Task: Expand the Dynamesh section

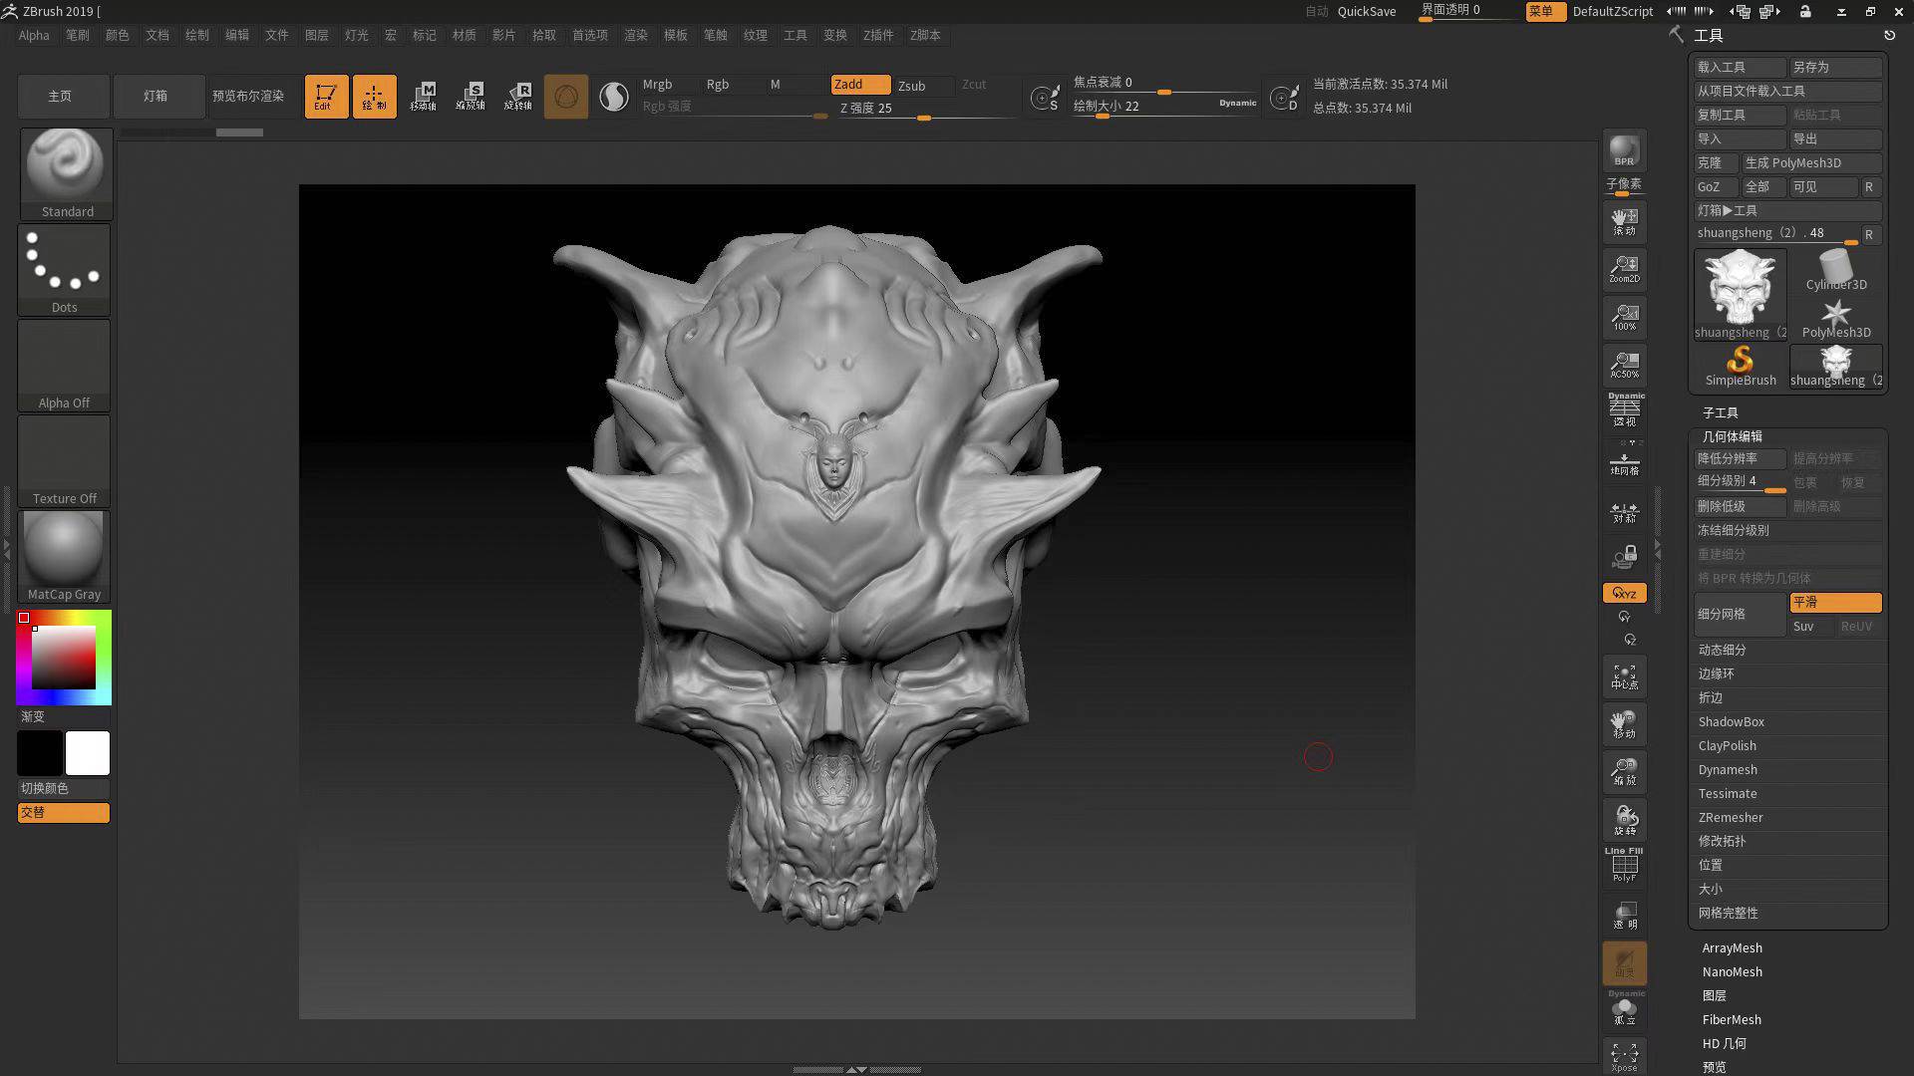Action: pos(1728,770)
